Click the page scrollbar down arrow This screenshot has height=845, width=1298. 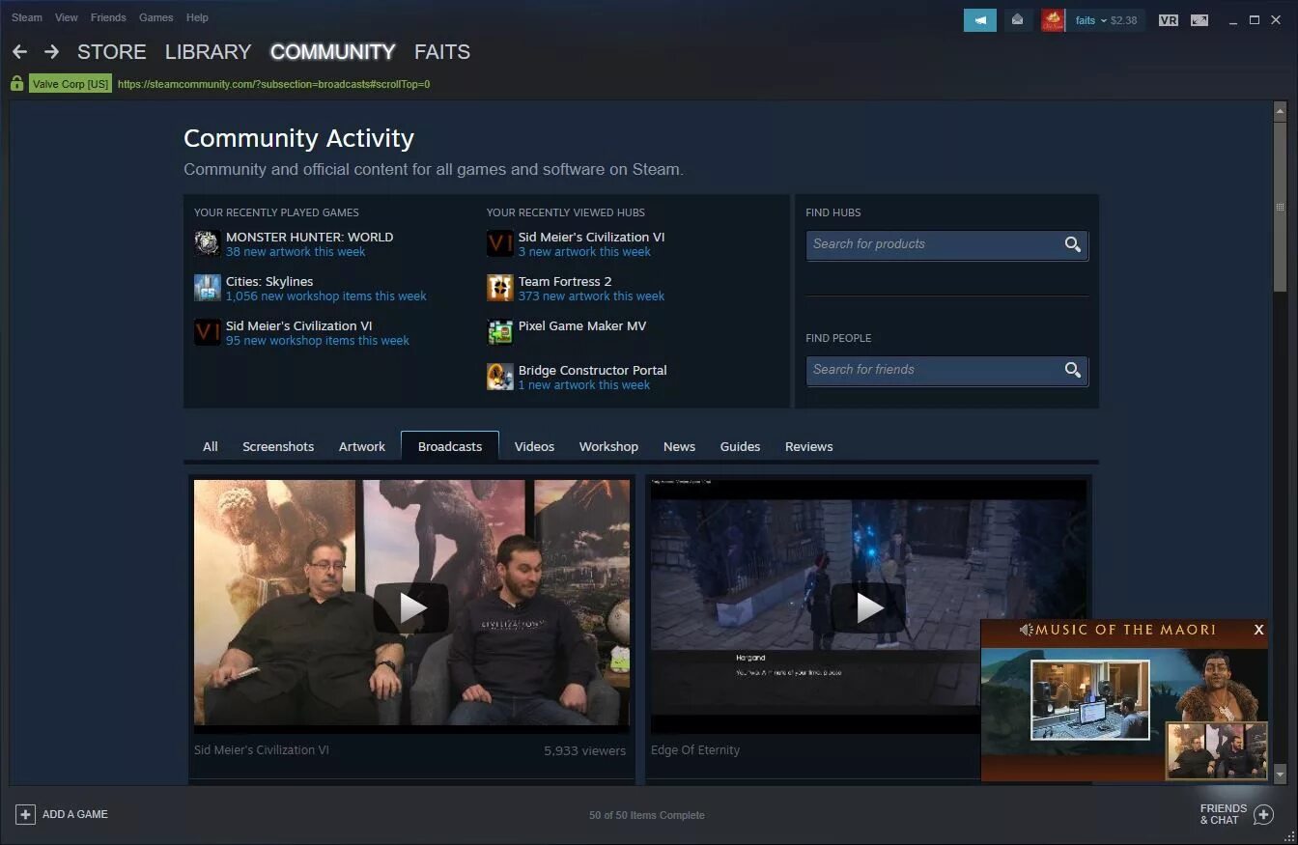click(1280, 775)
